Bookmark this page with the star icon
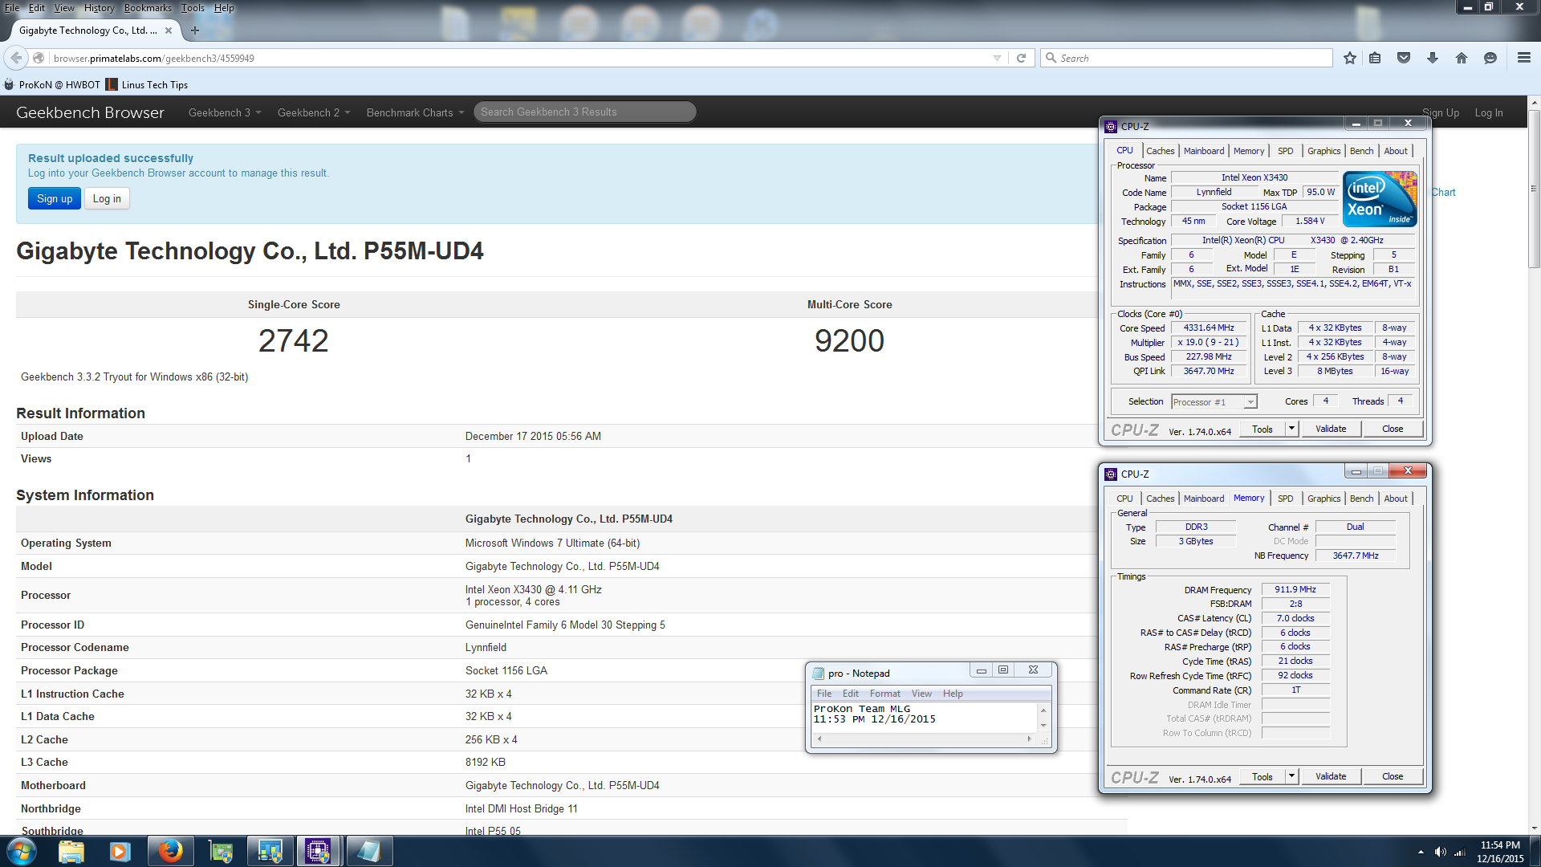 click(1350, 58)
